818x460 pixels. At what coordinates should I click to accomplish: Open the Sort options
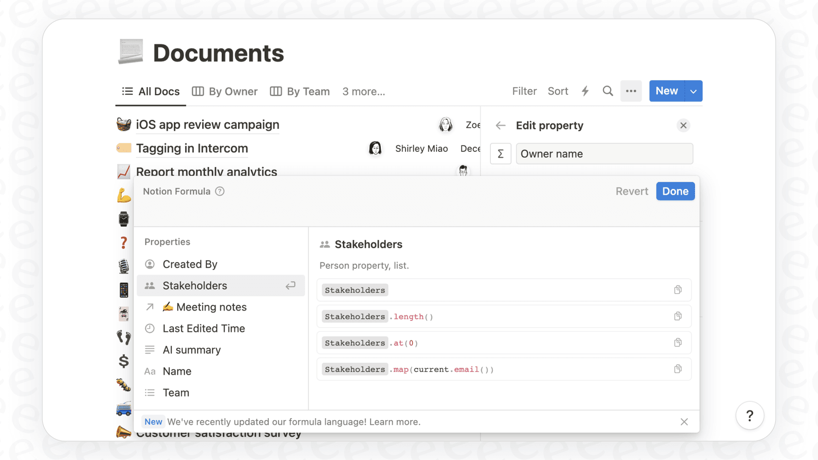(x=558, y=91)
